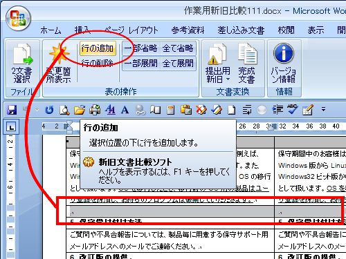346x259 pixels.
Task: Click the text wrap lines icon
Action: (247, 110)
